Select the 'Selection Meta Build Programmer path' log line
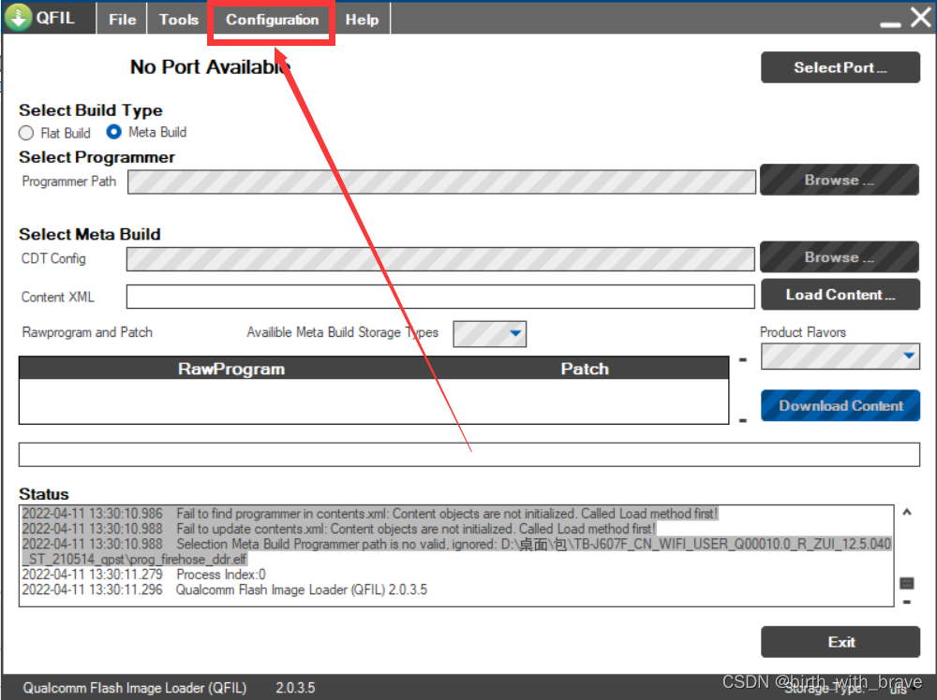Viewport: 937px width, 700px height. [456, 551]
